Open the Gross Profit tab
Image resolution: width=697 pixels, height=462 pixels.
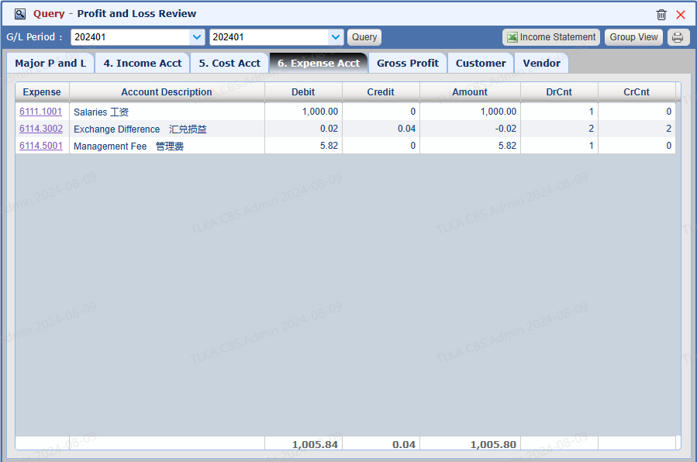[408, 63]
